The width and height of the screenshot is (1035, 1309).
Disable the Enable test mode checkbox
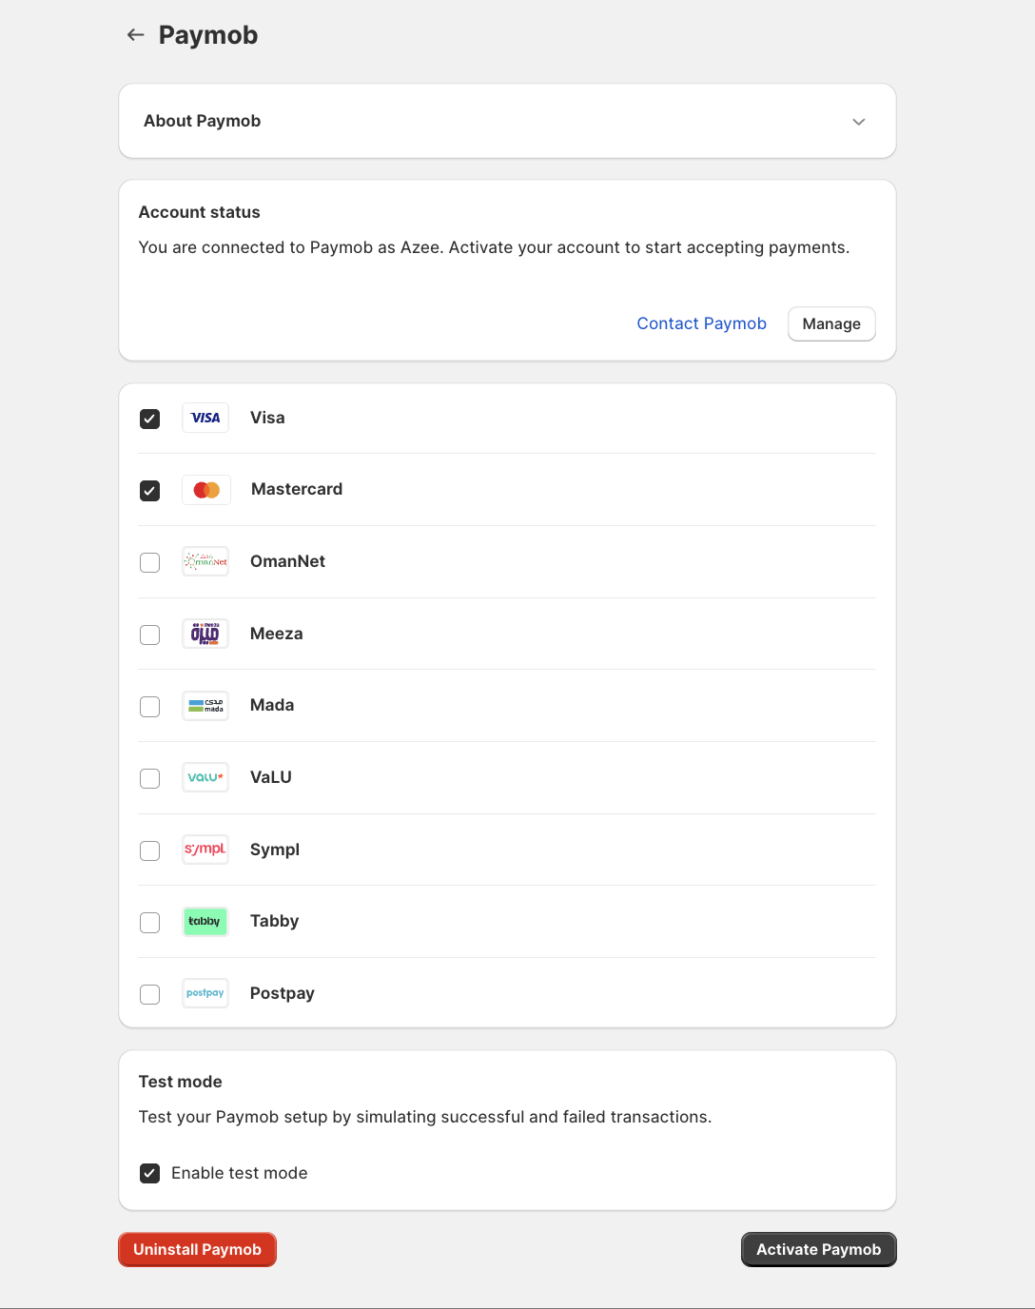150,1173
